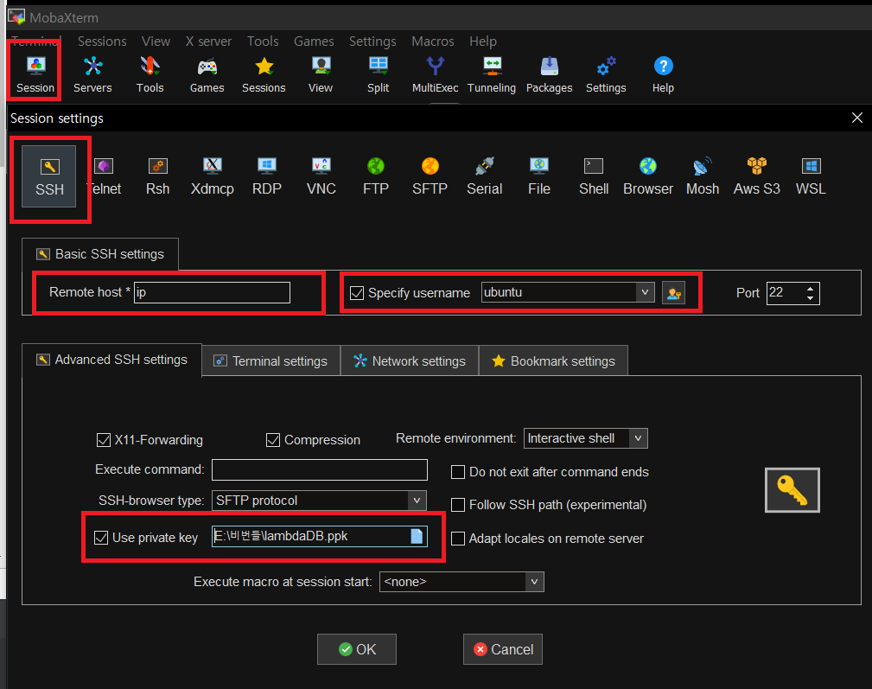This screenshot has width=872, height=689.
Task: Open the Macros menu
Action: coord(433,41)
